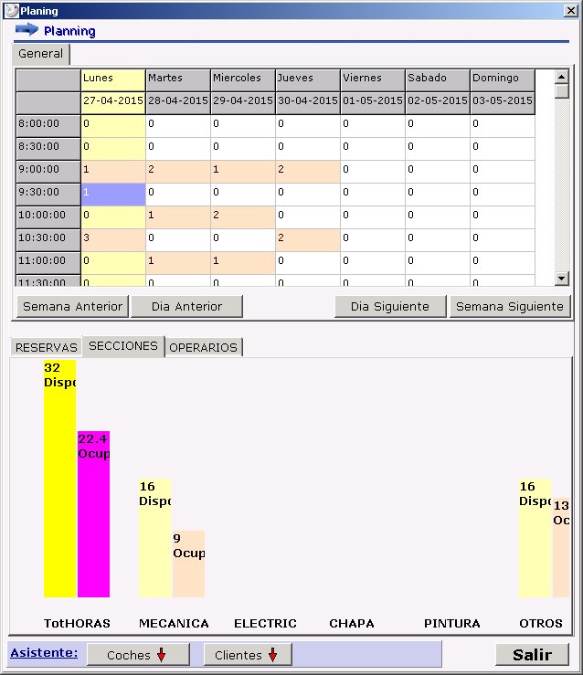This screenshot has height=675, width=583.
Task: Open the General tab
Action: point(40,54)
